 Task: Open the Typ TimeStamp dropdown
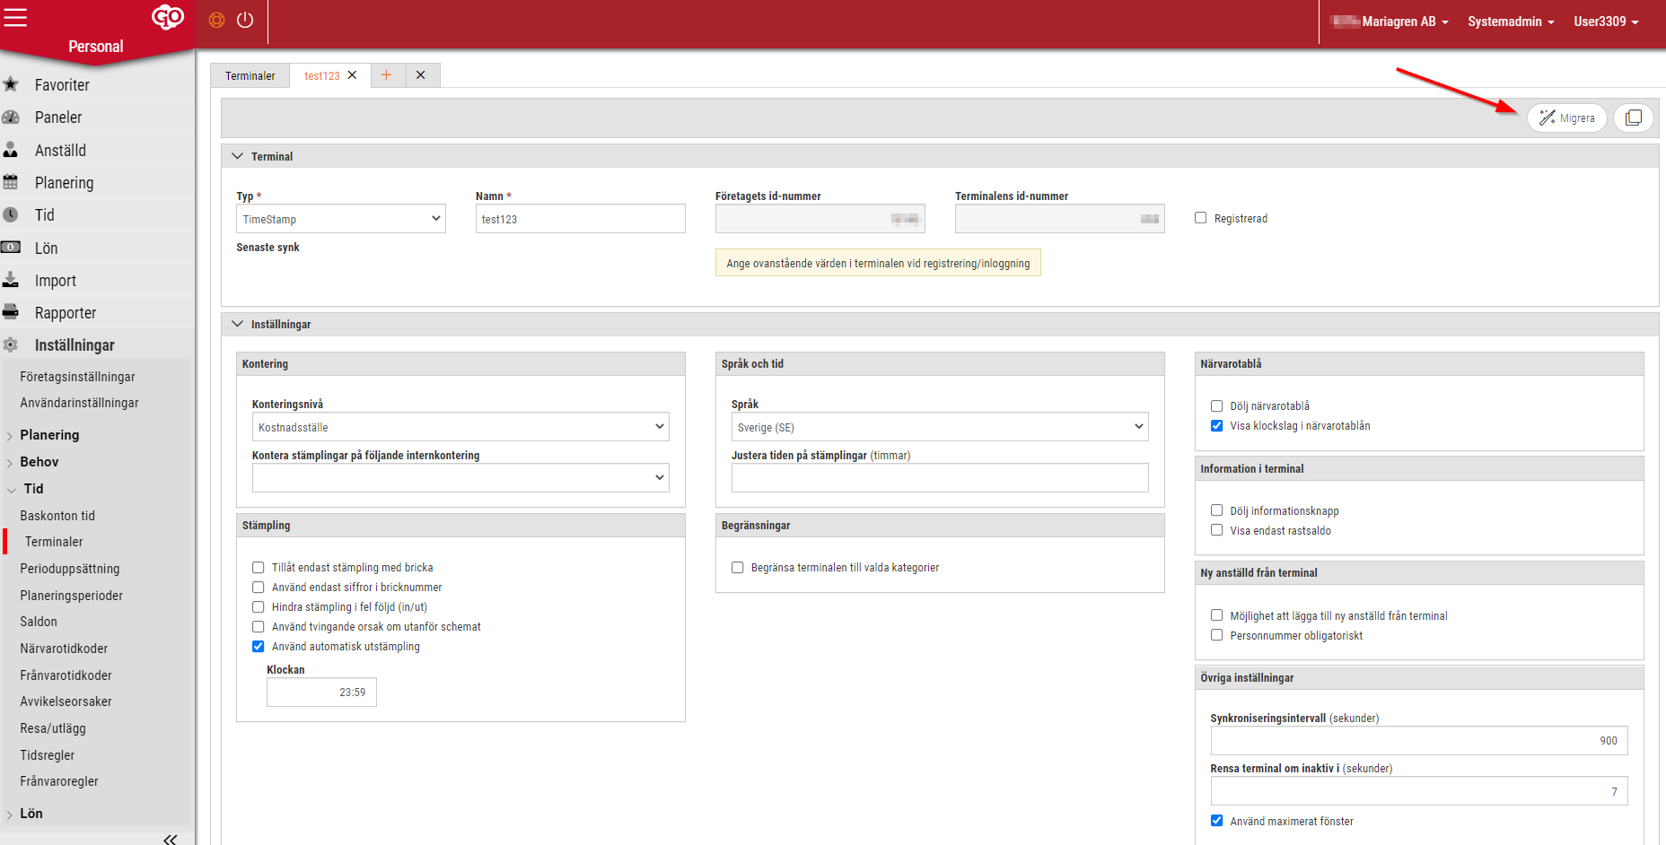pos(341,219)
